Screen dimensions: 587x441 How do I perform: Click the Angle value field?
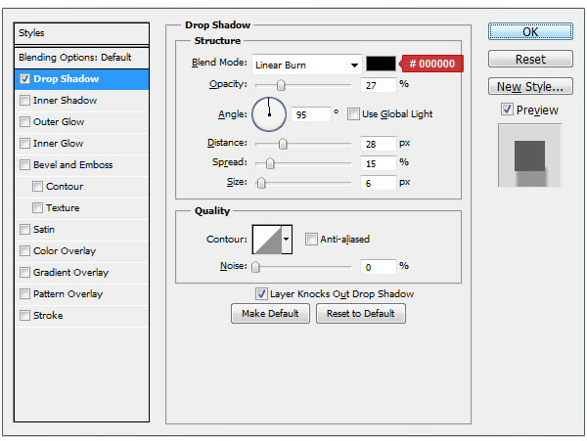311,114
